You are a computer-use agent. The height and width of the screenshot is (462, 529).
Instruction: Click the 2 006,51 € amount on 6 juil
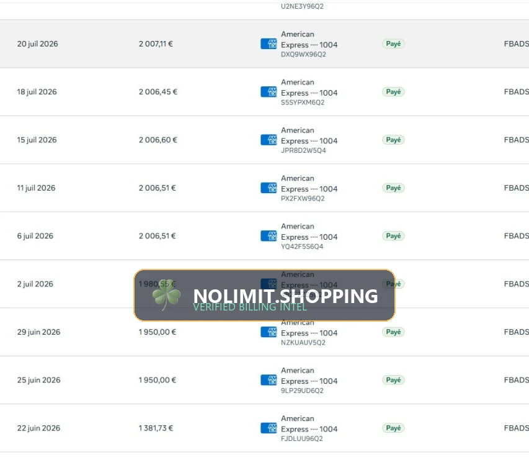(x=158, y=236)
